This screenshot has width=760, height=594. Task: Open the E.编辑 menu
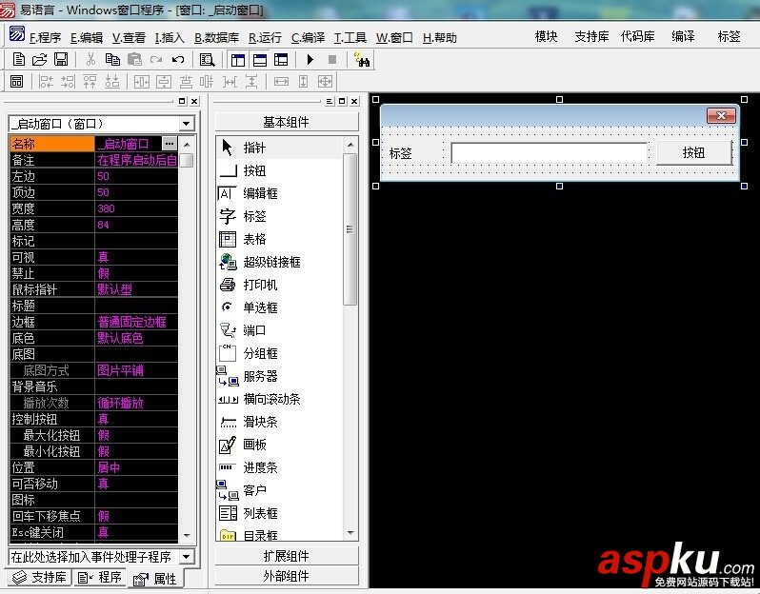(87, 38)
